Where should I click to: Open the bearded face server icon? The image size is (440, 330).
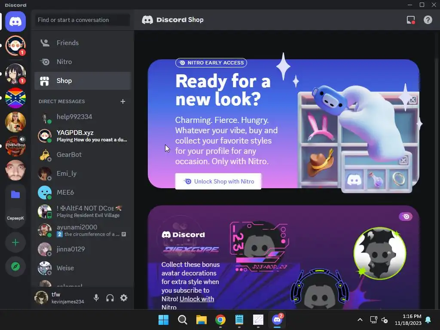coord(15,170)
